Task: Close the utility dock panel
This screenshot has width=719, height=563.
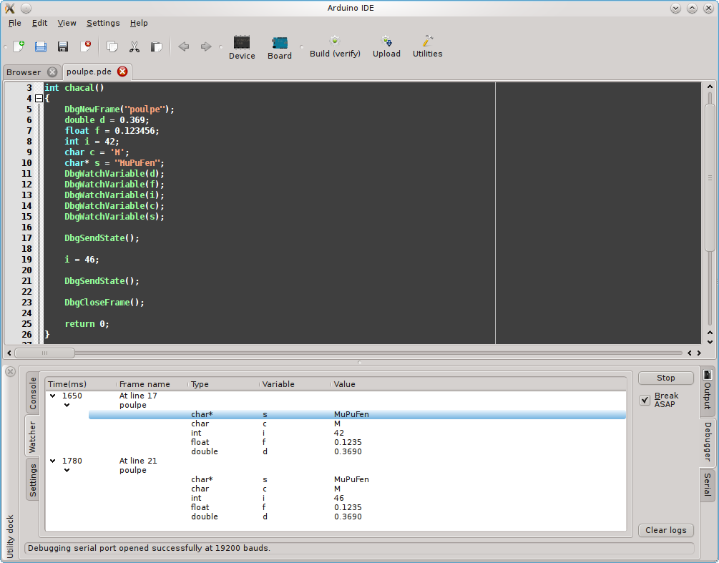Action: [10, 371]
